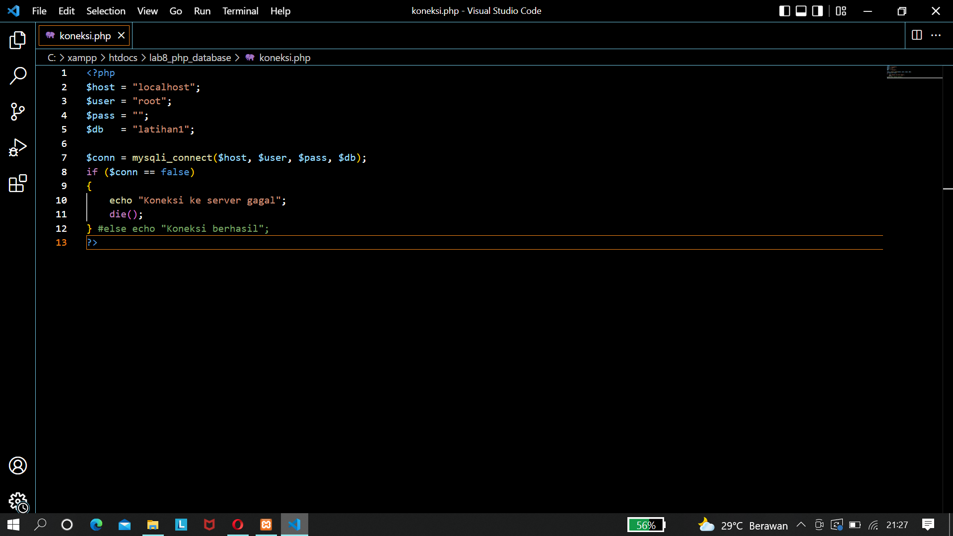The width and height of the screenshot is (953, 536).
Task: Open the Terminal menu
Action: [x=240, y=10]
